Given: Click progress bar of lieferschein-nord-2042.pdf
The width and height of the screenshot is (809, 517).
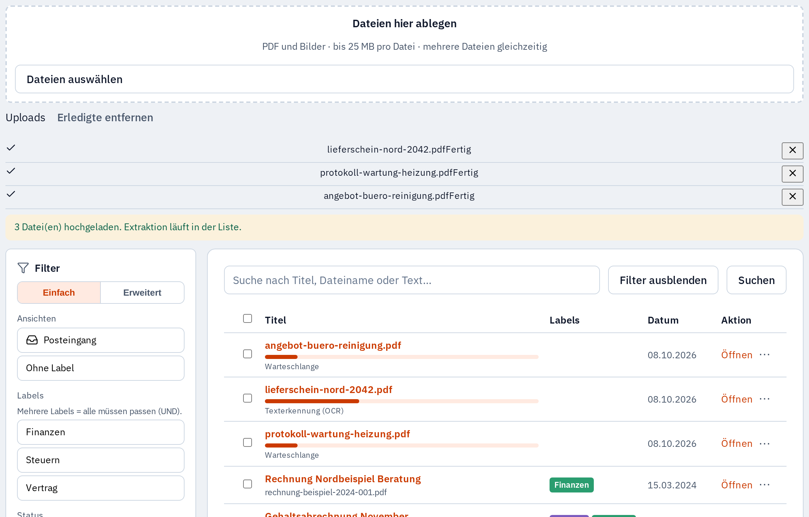Looking at the screenshot, I should coord(402,401).
